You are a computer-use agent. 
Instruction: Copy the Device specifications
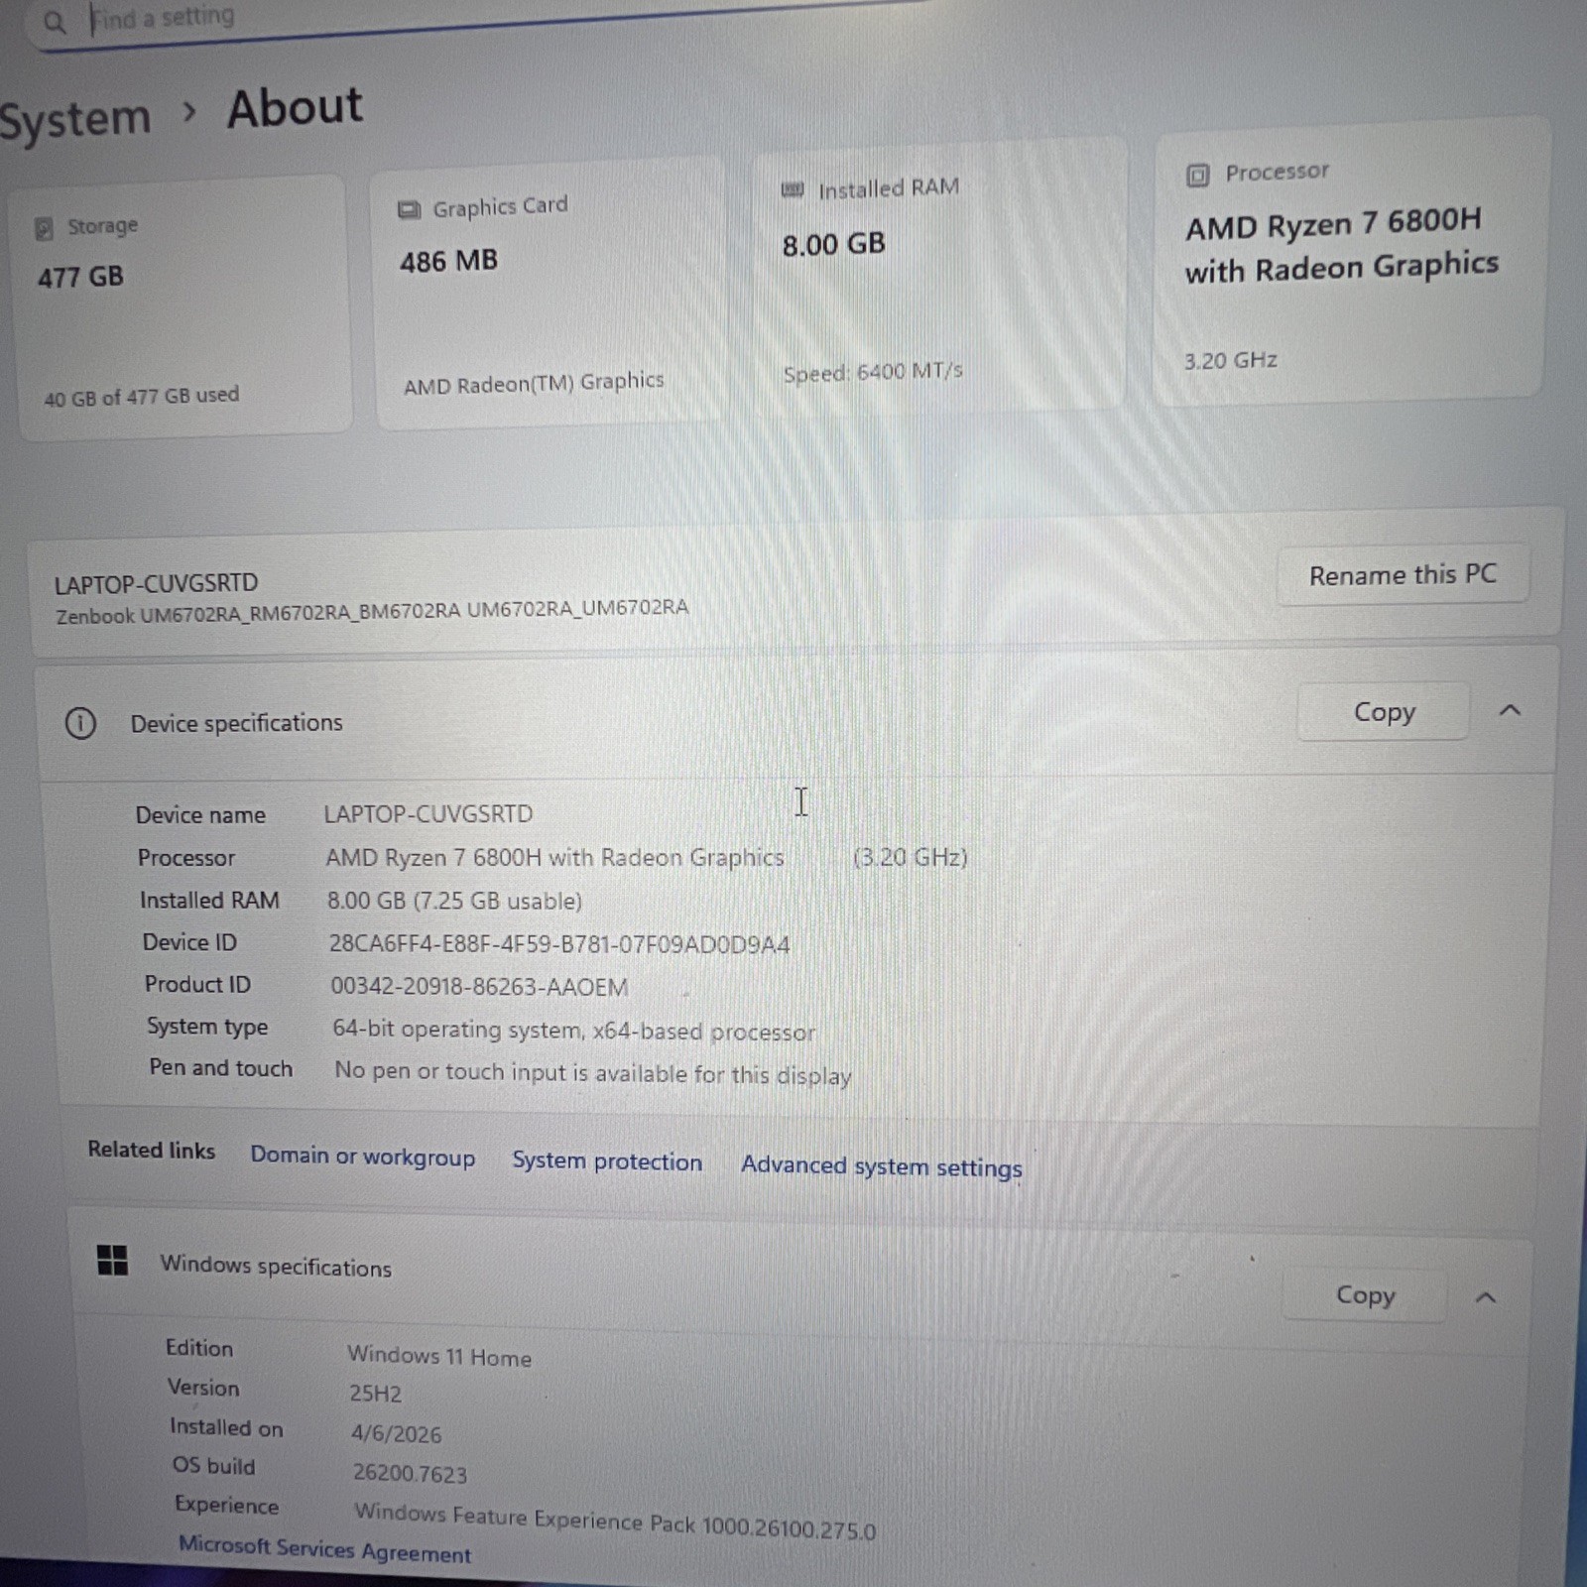[1384, 711]
